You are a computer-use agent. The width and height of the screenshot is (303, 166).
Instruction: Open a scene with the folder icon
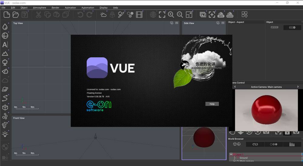coord(16,14)
